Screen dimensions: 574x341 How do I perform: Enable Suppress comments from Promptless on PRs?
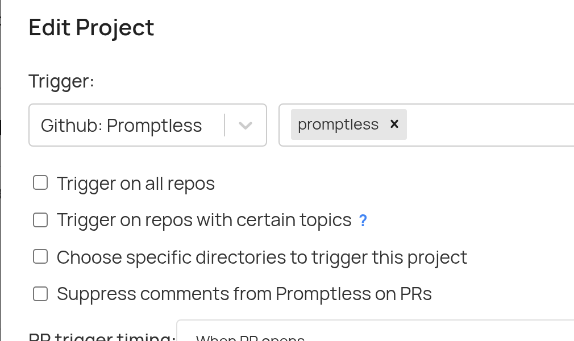40,294
